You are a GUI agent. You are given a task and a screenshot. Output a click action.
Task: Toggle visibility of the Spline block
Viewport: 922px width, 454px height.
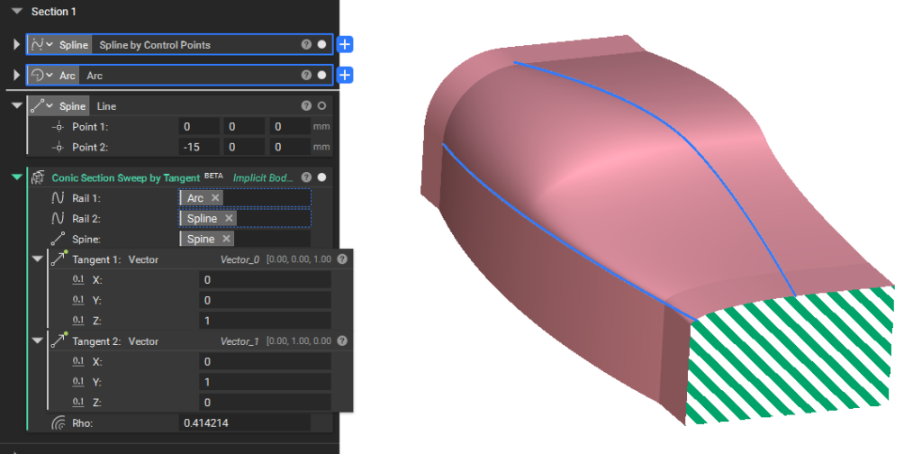321,44
